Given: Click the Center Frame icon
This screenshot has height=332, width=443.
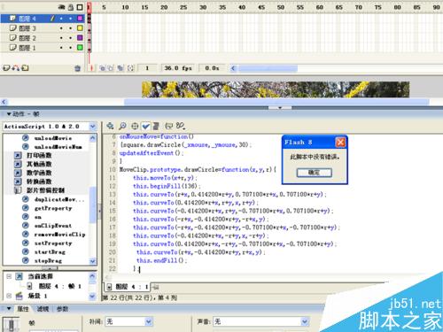Looking at the screenshot, I should (x=91, y=68).
